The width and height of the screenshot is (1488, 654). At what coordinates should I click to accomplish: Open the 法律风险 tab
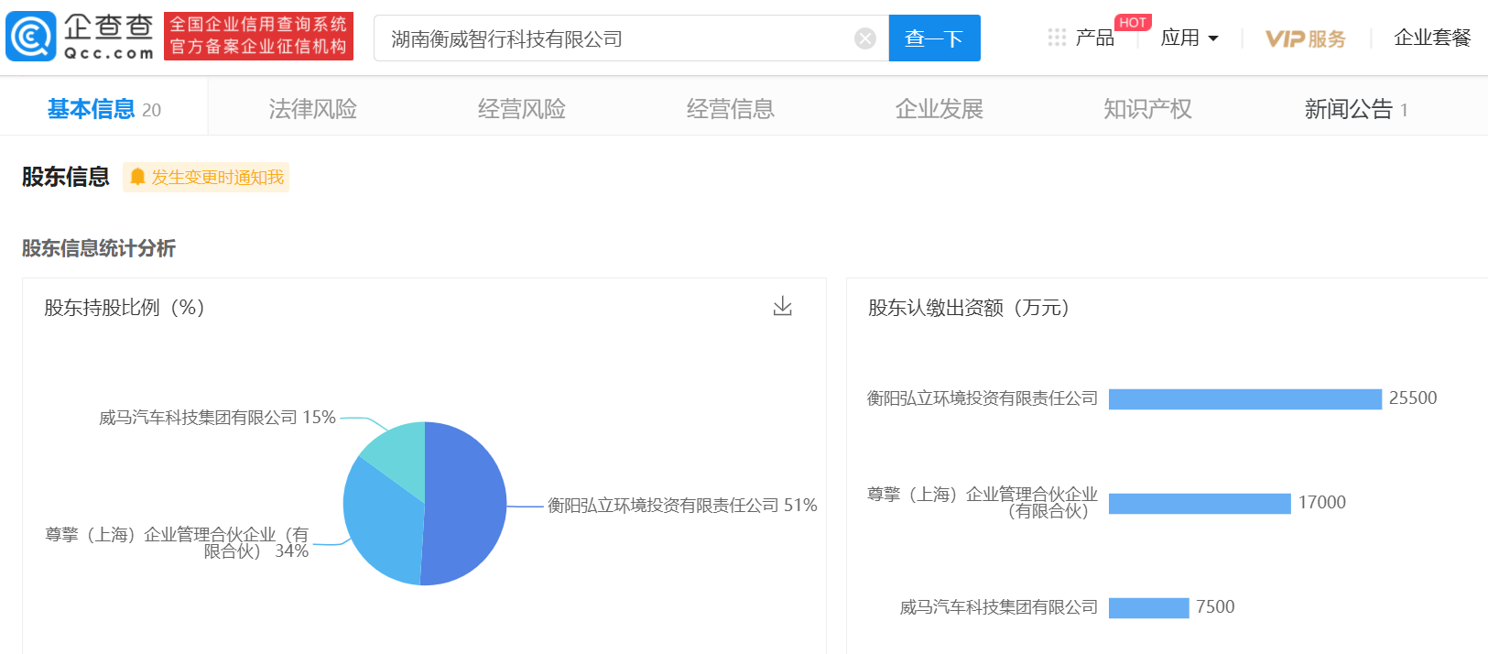(x=312, y=109)
